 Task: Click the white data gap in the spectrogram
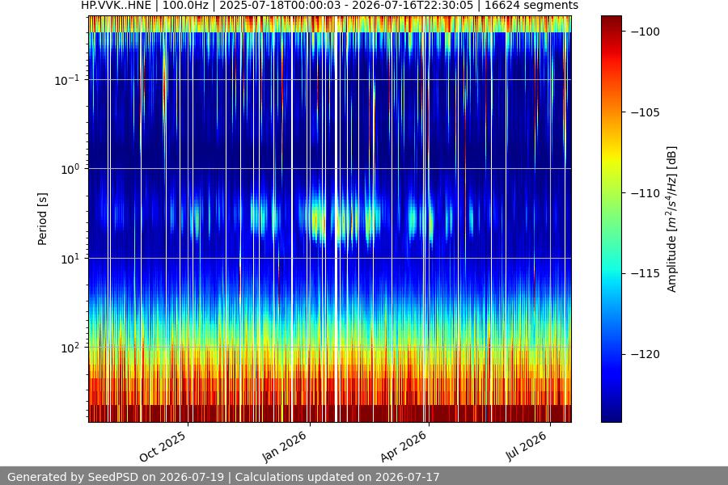[336, 219]
